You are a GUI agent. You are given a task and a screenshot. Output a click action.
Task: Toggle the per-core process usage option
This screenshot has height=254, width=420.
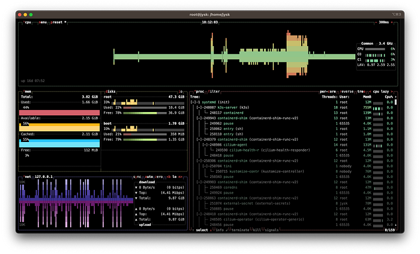328,92
